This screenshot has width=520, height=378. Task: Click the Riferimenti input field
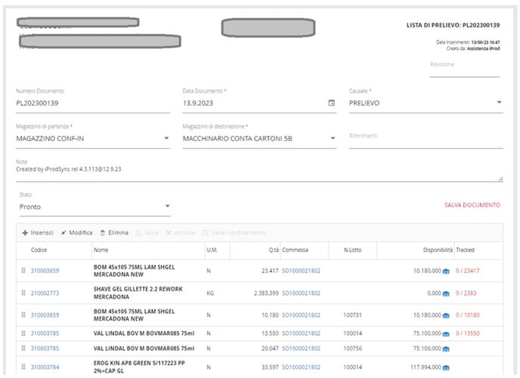click(x=426, y=138)
